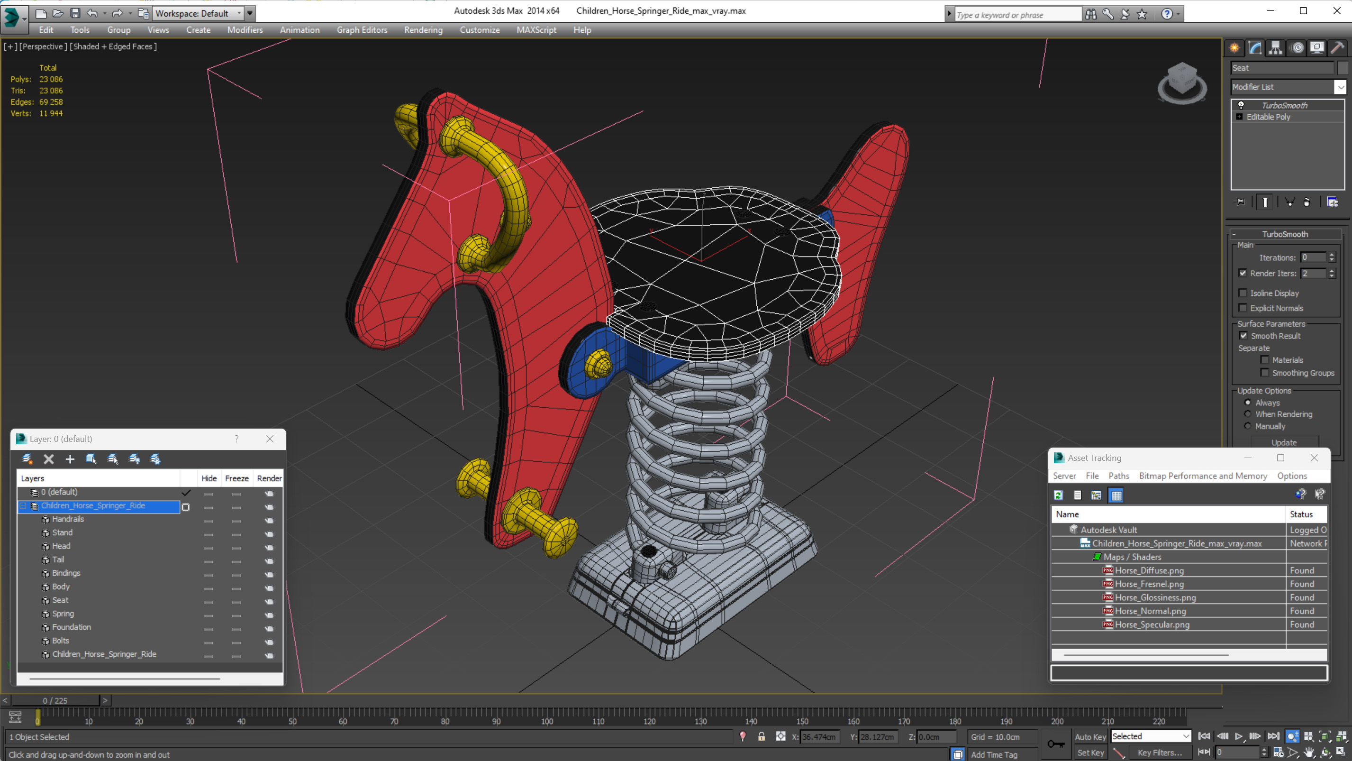Select When Rendering update option
The height and width of the screenshot is (761, 1352).
(1248, 414)
